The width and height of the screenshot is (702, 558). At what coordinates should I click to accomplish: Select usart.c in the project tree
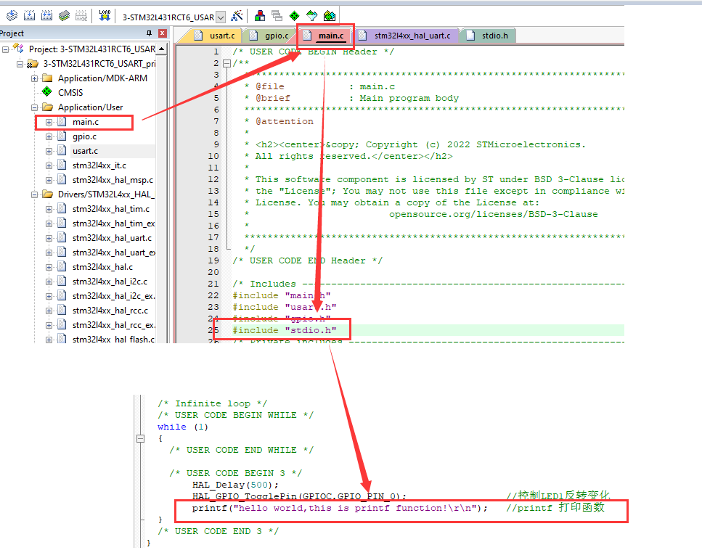[x=85, y=151]
